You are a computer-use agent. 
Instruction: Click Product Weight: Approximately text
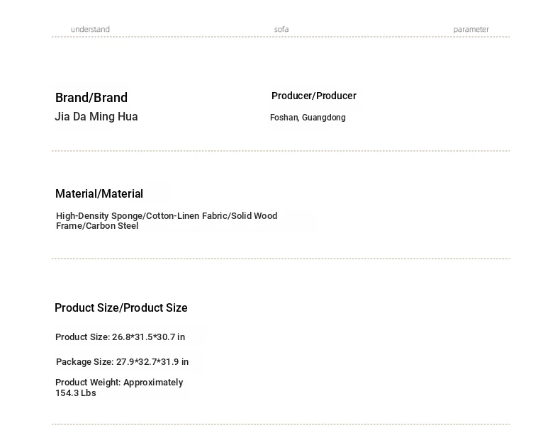coord(119,383)
